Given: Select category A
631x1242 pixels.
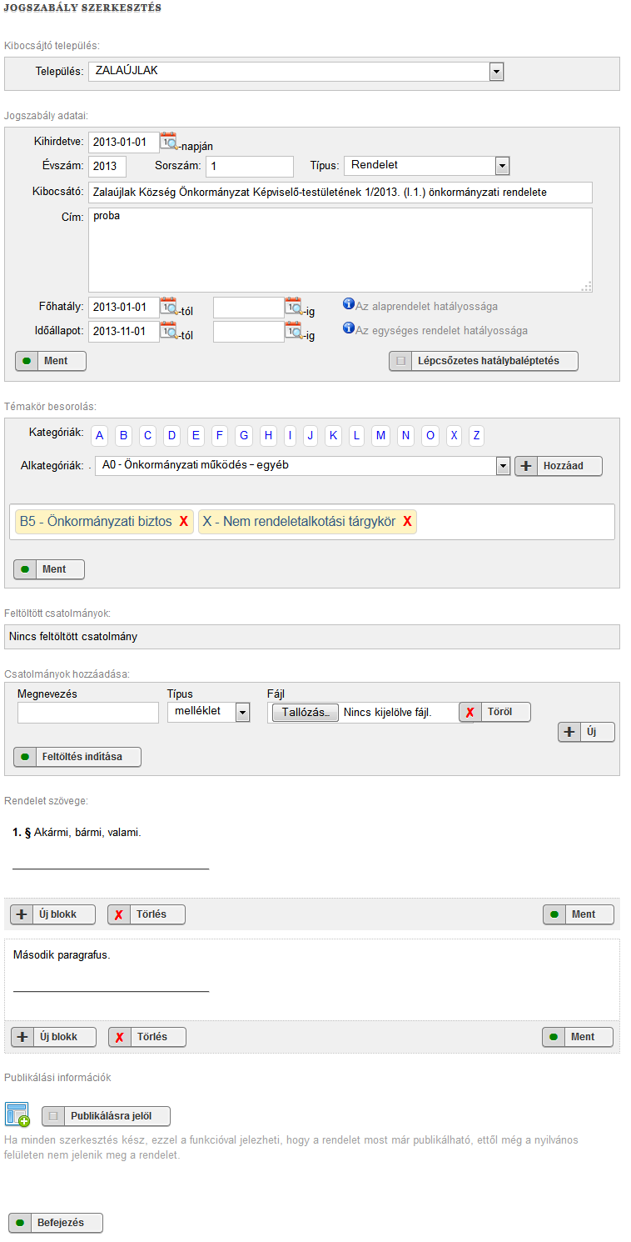Looking at the screenshot, I should [99, 435].
